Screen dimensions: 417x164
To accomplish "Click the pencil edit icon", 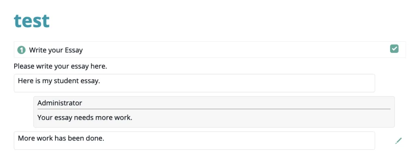I will click(x=398, y=141).
